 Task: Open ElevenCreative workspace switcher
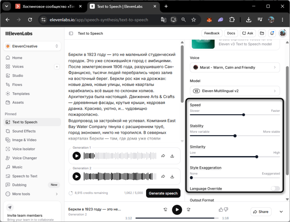(32, 46)
